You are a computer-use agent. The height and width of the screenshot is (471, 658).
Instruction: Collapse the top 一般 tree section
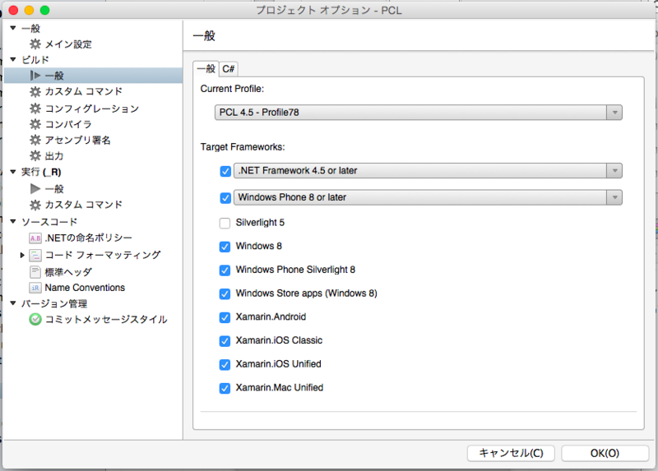click(x=13, y=28)
